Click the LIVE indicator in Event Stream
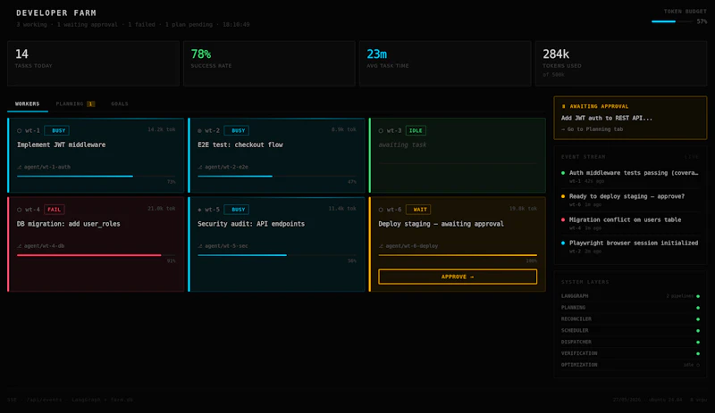The height and width of the screenshot is (413, 715). pyautogui.click(x=691, y=157)
